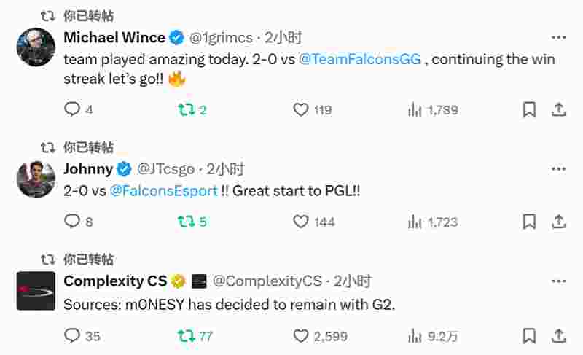This screenshot has width=583, height=355.
Task: Share Michael Wince's tweet
Action: [558, 109]
